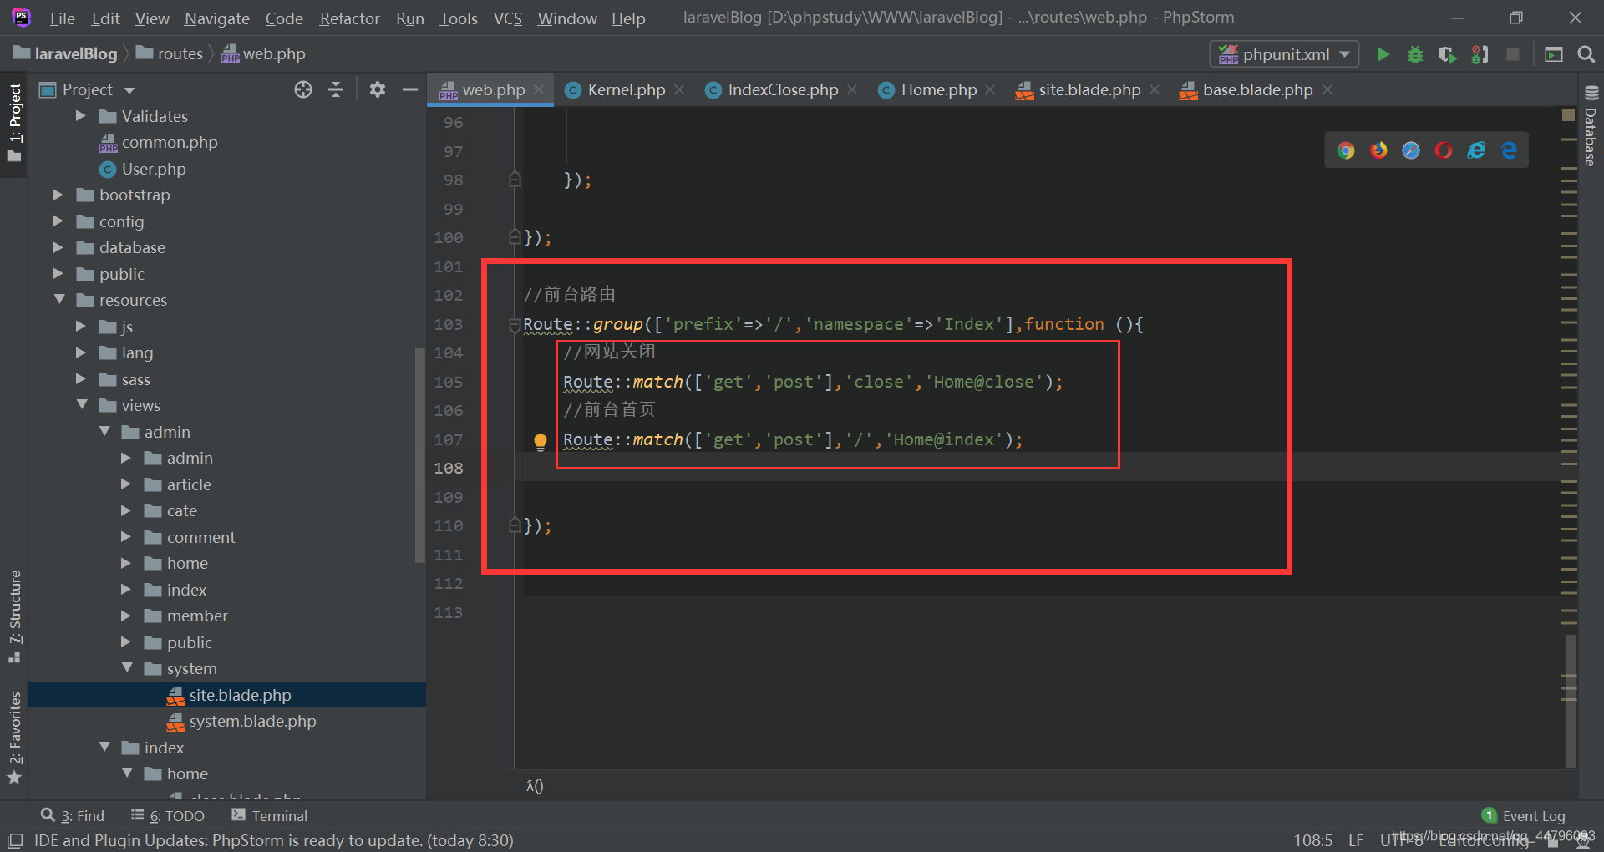1604x852 pixels.
Task: Toggle tool window quick access icon
Action: (14, 841)
